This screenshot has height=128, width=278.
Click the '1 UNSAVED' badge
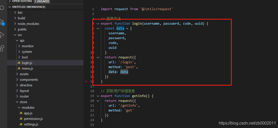(x=42, y=1)
